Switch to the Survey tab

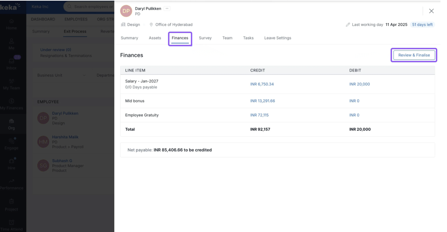(205, 38)
